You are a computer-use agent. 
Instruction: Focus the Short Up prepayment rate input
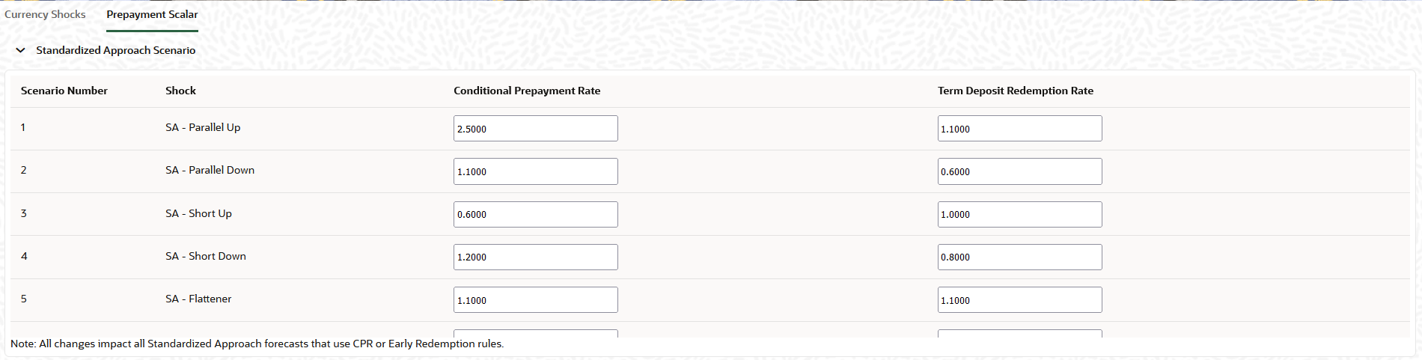536,214
